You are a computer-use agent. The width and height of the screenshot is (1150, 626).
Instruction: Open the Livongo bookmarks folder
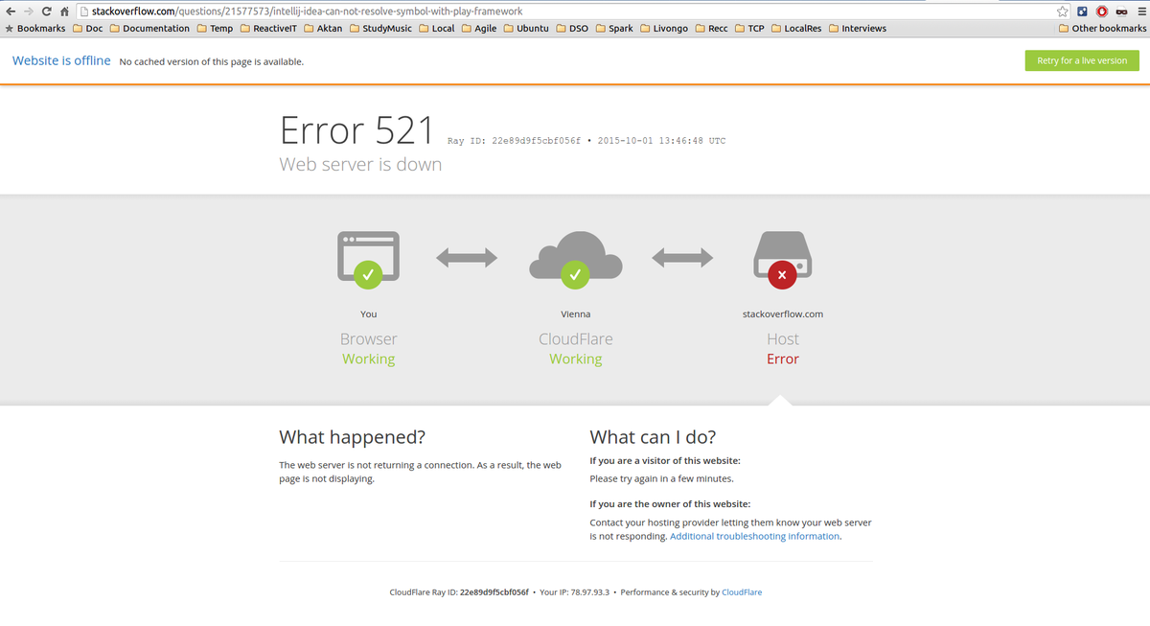(x=664, y=29)
